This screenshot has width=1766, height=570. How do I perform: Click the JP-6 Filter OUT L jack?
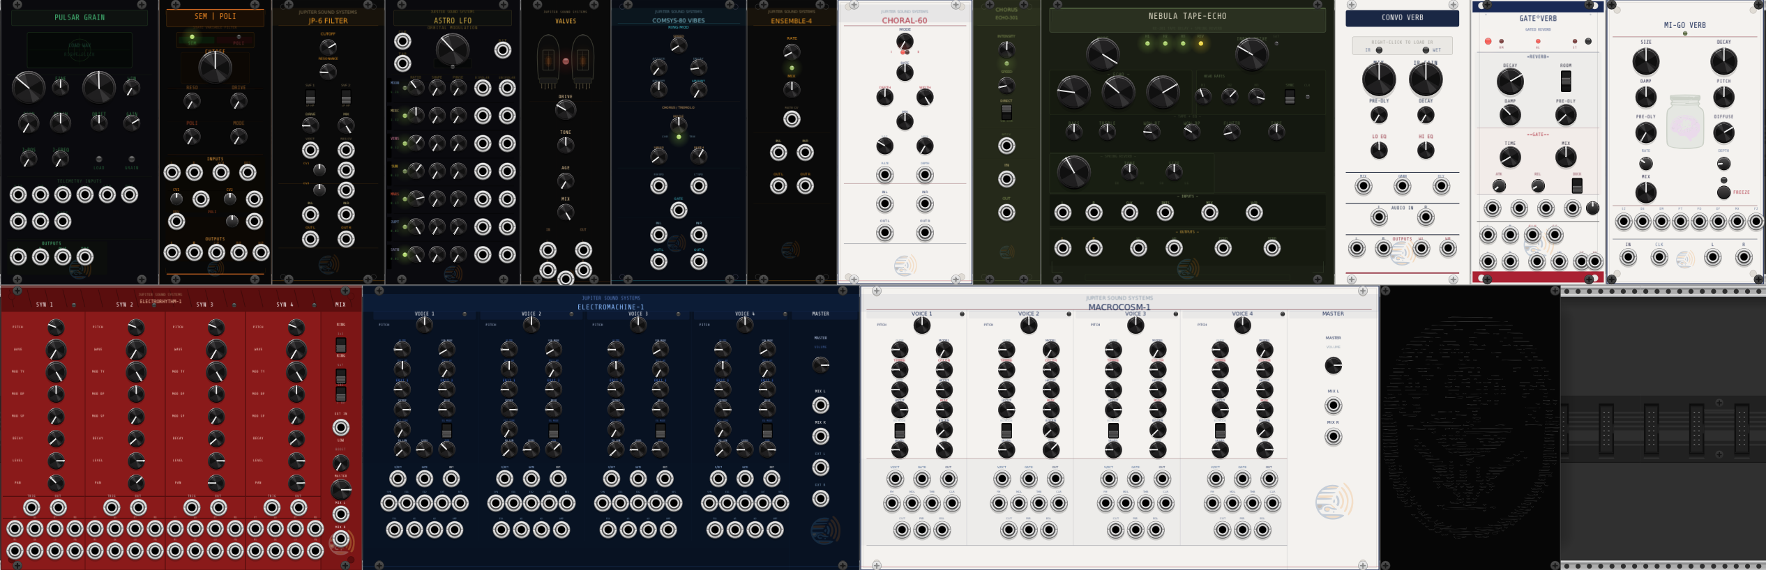point(310,239)
